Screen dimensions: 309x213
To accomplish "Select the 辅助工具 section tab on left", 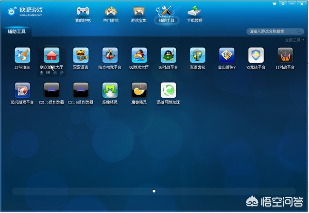I will coord(16,31).
